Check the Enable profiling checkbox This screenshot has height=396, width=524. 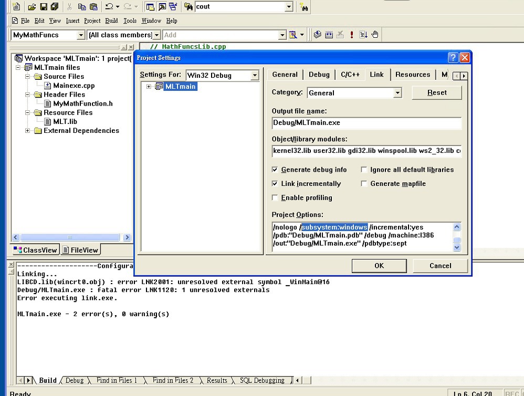click(275, 198)
